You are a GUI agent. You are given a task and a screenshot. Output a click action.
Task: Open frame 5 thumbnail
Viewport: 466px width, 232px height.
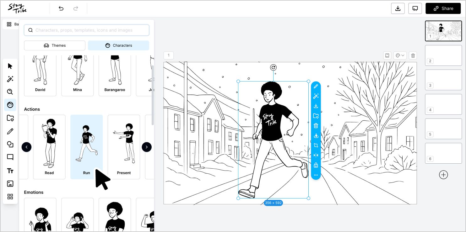443,129
